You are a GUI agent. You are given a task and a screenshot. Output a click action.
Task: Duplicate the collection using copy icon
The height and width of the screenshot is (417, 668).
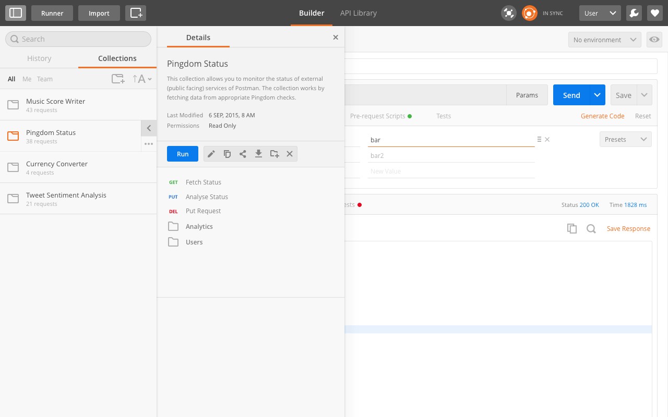[227, 154]
